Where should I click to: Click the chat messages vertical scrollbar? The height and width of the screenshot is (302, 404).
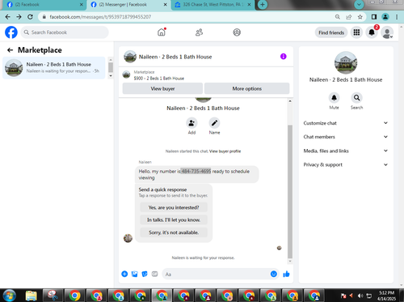coord(290,192)
